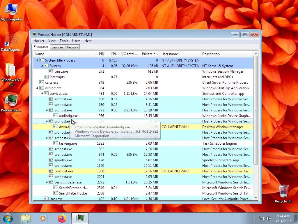Click the Process Hacker taskbar button
The image size is (298, 224).
click(x=80, y=218)
